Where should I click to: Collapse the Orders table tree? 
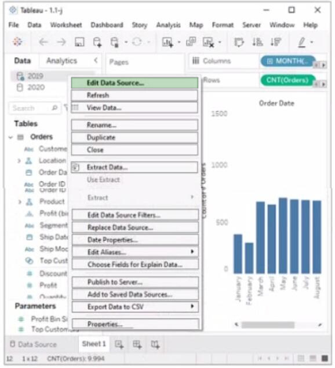pyautogui.click(x=10, y=137)
